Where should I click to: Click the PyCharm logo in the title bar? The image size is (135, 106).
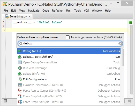point(5,4)
